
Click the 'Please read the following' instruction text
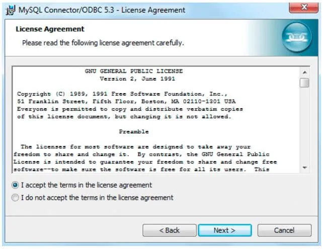[x=103, y=43]
